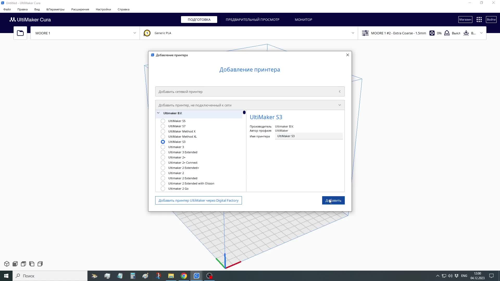Click the Cura taskbar icon
Screen dimensions: 500x281
point(197,276)
